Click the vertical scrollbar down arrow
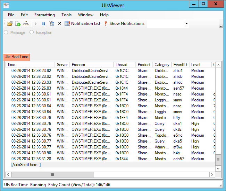Screen dimensions: 226x191 [218, 169]
